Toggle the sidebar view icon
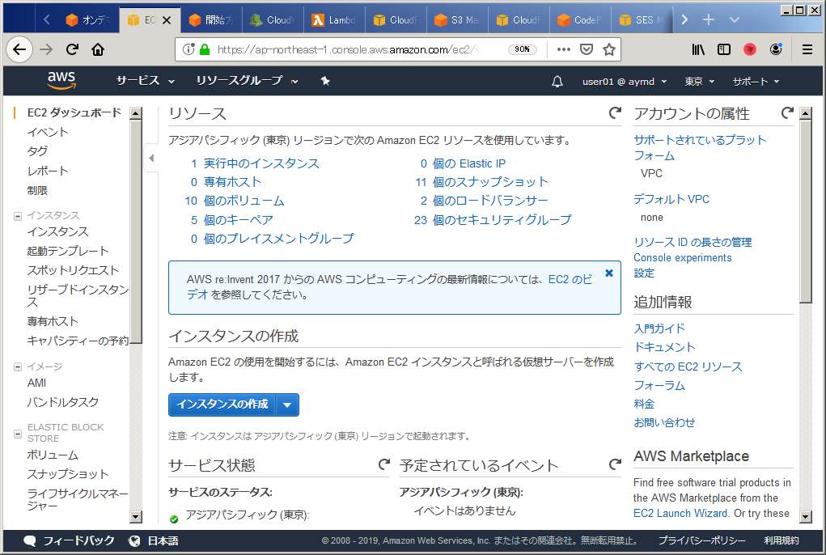 coord(724,49)
